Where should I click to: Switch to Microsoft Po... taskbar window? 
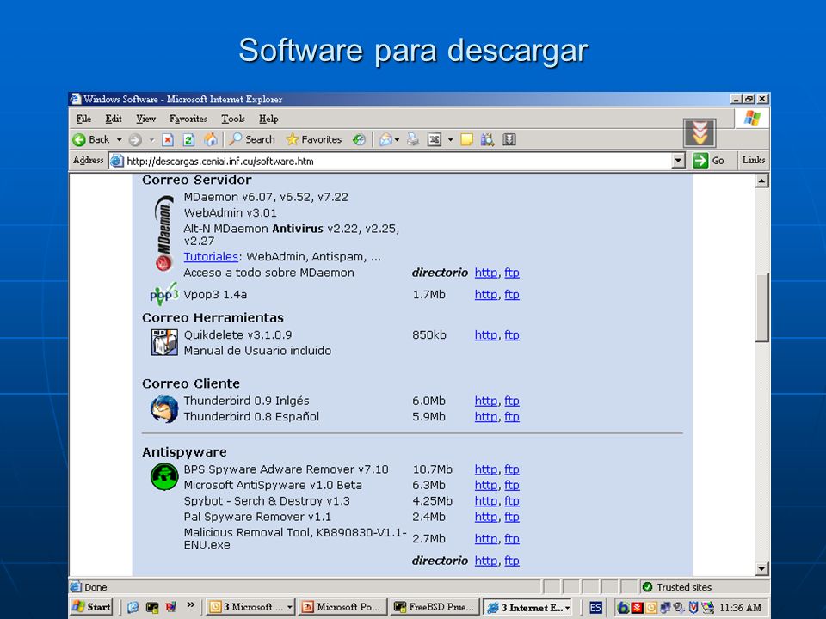(342, 607)
